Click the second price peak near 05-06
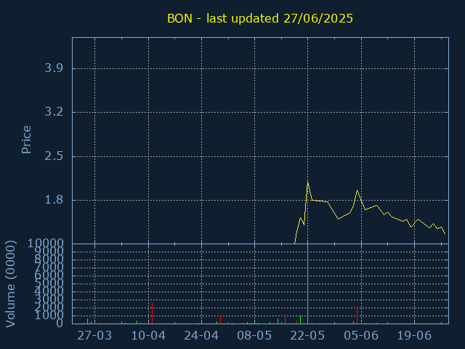Screen dimensions: 465x349 point(357,190)
